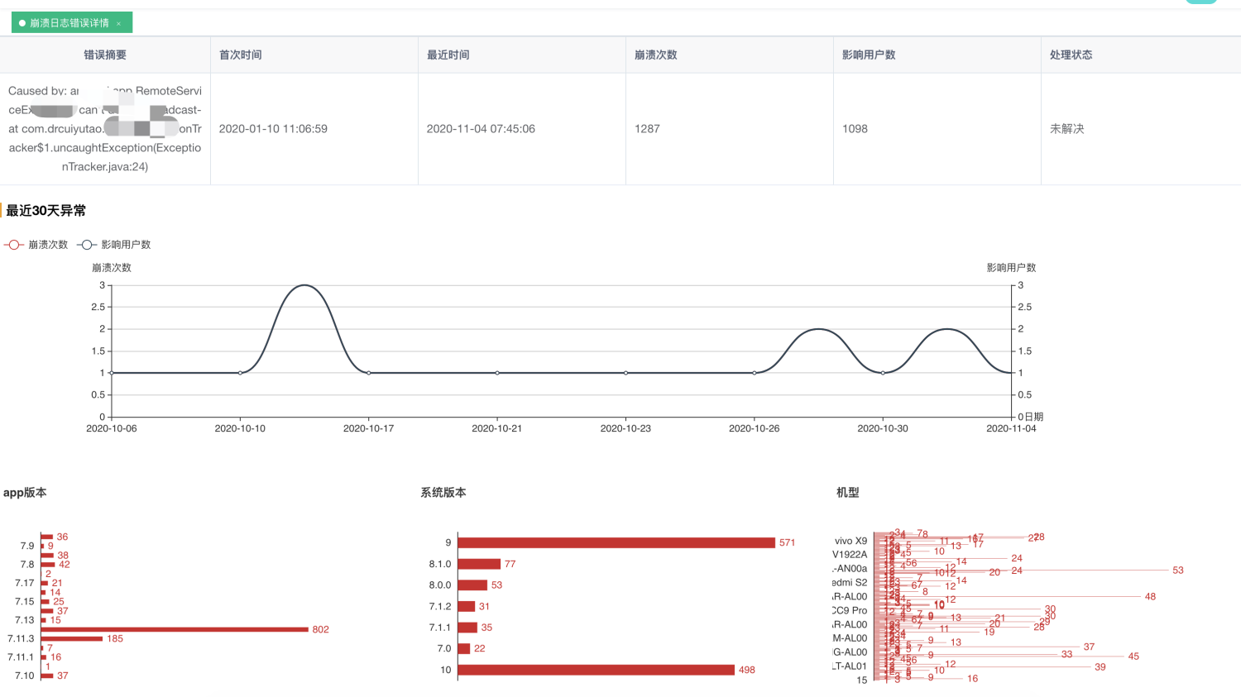The height and width of the screenshot is (697, 1241).
Task: Click the device model bar value 48
Action: 1150,597
